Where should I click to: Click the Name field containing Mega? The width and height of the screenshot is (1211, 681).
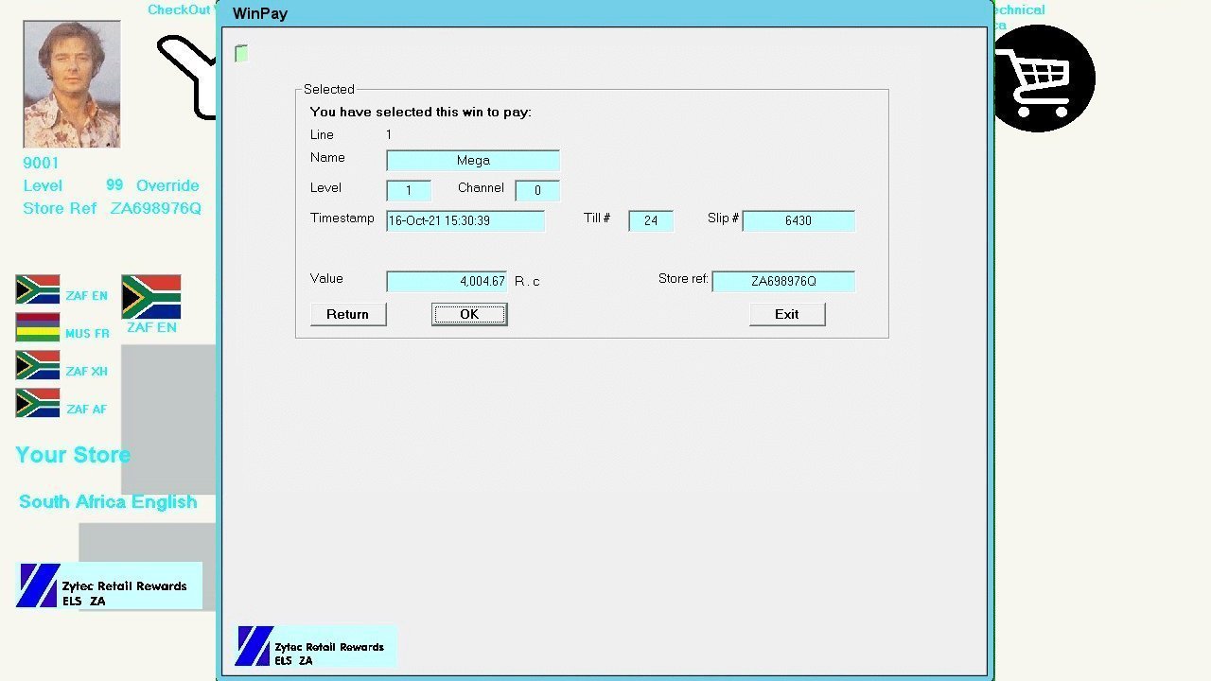pos(473,161)
